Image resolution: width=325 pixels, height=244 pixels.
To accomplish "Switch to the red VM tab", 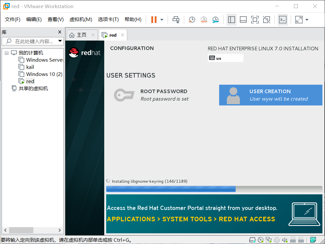I will click(113, 35).
